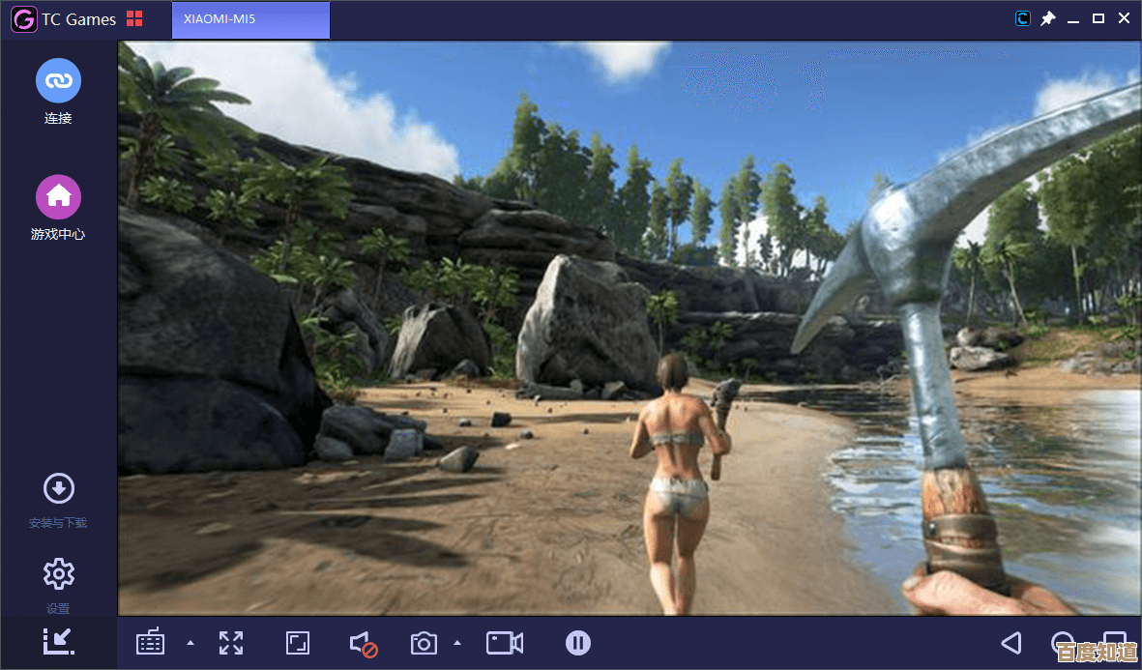Image resolution: width=1142 pixels, height=670 pixels.
Task: Open the 游戏中心 game center
Action: pos(58,197)
